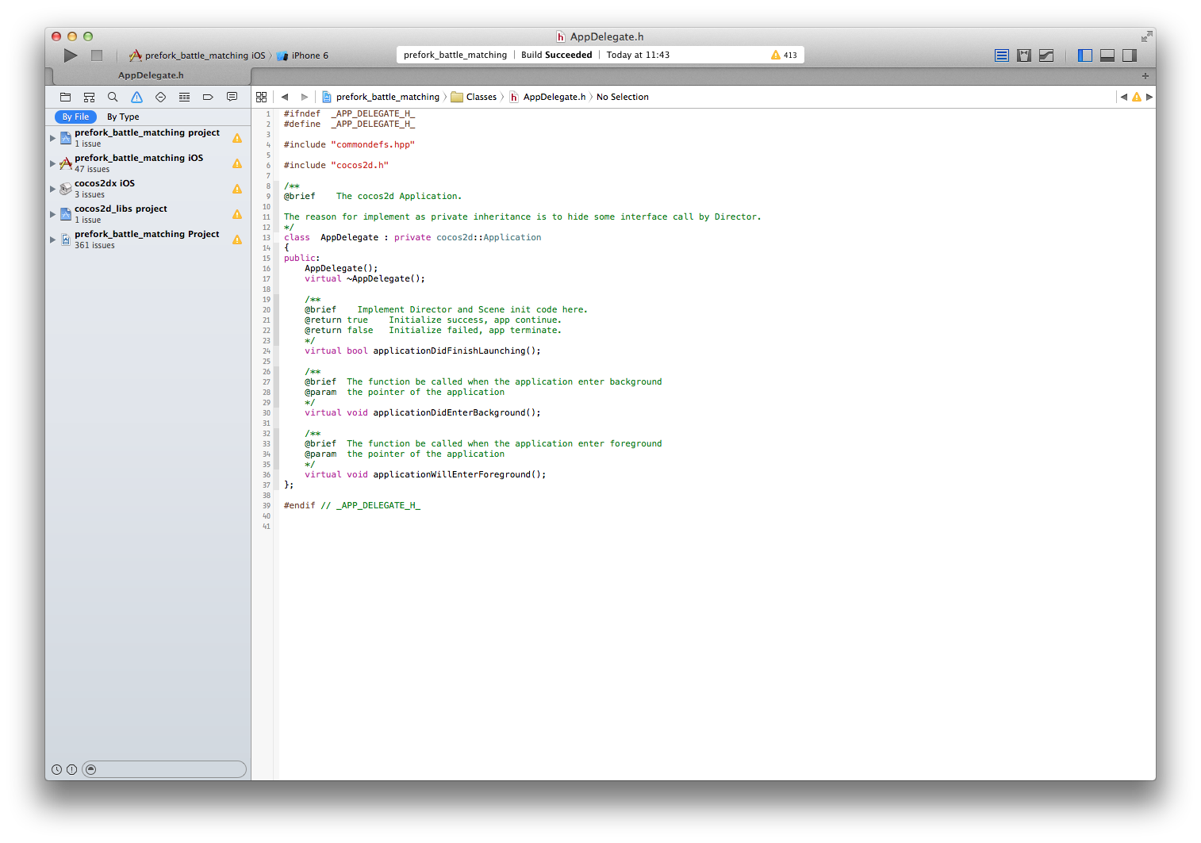
Task: Click the applicationWillEnterForeground() declaration
Action: (x=425, y=474)
